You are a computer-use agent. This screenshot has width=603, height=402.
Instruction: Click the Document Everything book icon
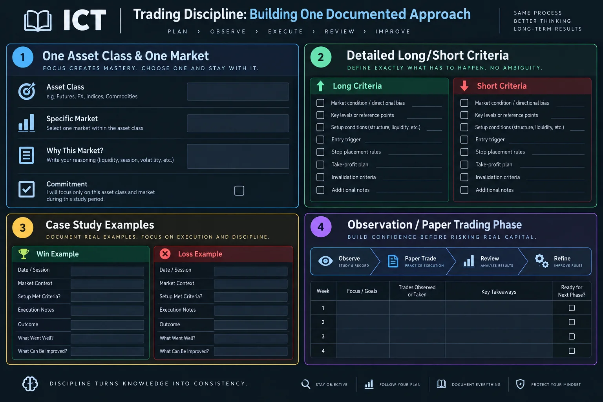441,384
